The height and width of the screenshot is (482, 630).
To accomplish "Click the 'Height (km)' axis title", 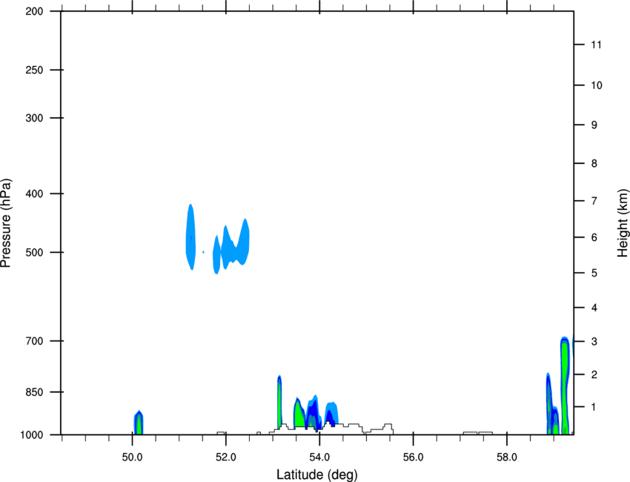I will pos(623,223).
